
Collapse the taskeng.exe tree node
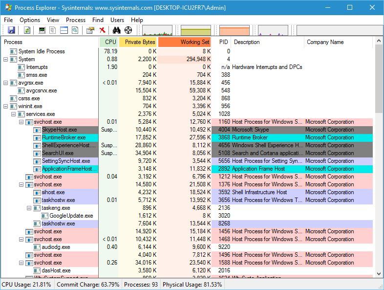pos(29,208)
